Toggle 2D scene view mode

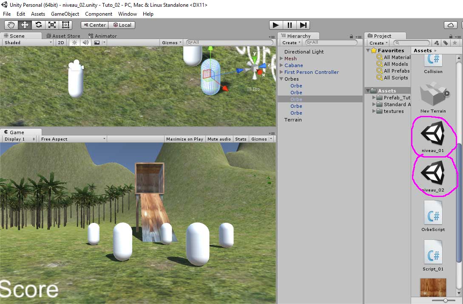[x=61, y=42]
